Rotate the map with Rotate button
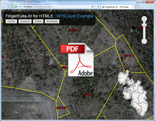This screenshot has height=121, width=155. pos(38,21)
